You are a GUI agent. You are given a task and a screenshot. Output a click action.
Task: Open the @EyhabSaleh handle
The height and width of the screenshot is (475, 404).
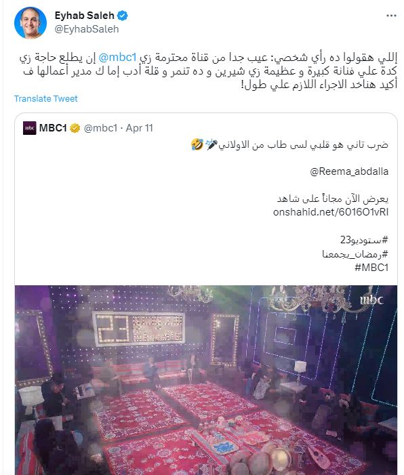tap(87, 29)
